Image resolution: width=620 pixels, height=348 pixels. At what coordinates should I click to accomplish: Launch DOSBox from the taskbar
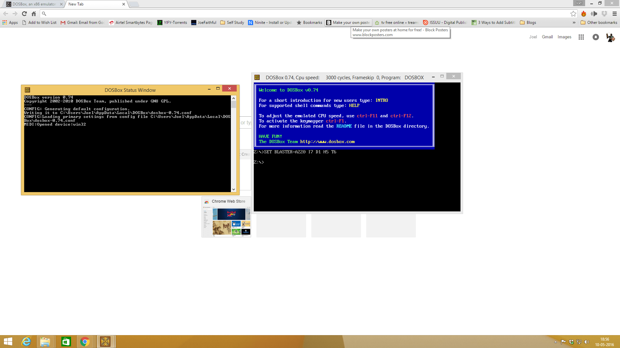pyautogui.click(x=105, y=341)
